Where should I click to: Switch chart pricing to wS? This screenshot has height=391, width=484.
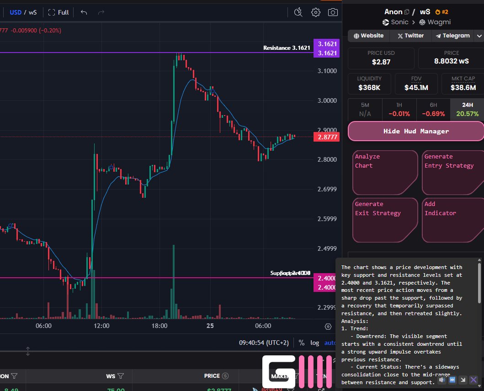coord(33,12)
